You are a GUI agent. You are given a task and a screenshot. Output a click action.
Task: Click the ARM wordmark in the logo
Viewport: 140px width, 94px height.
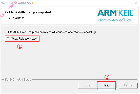[x=107, y=13]
